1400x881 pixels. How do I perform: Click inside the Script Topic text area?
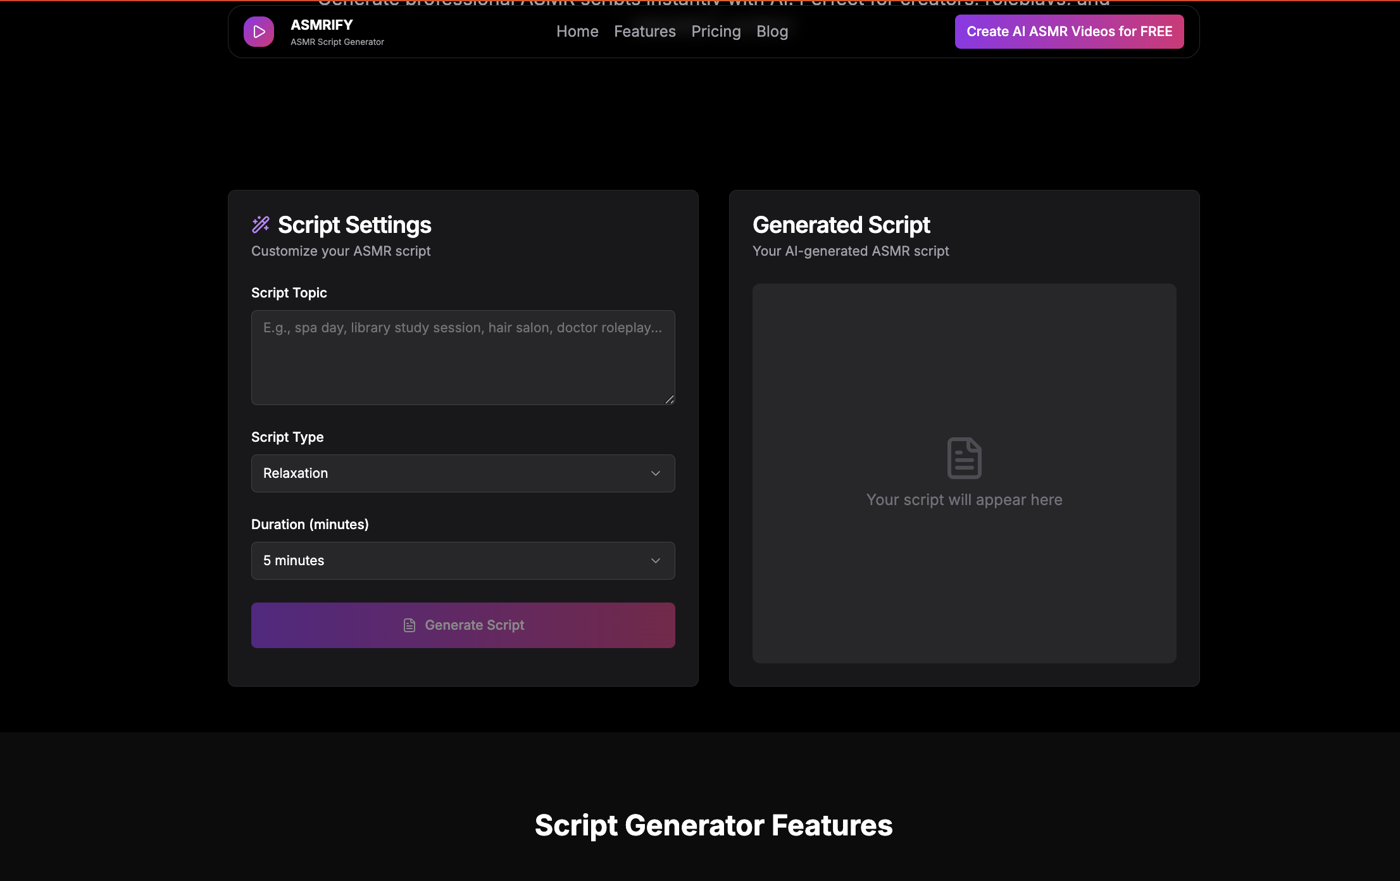point(463,357)
